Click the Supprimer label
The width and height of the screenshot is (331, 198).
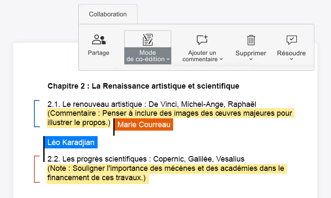pos(251,53)
